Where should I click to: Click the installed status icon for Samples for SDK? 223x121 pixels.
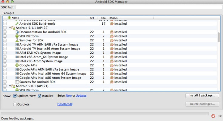(112, 40)
